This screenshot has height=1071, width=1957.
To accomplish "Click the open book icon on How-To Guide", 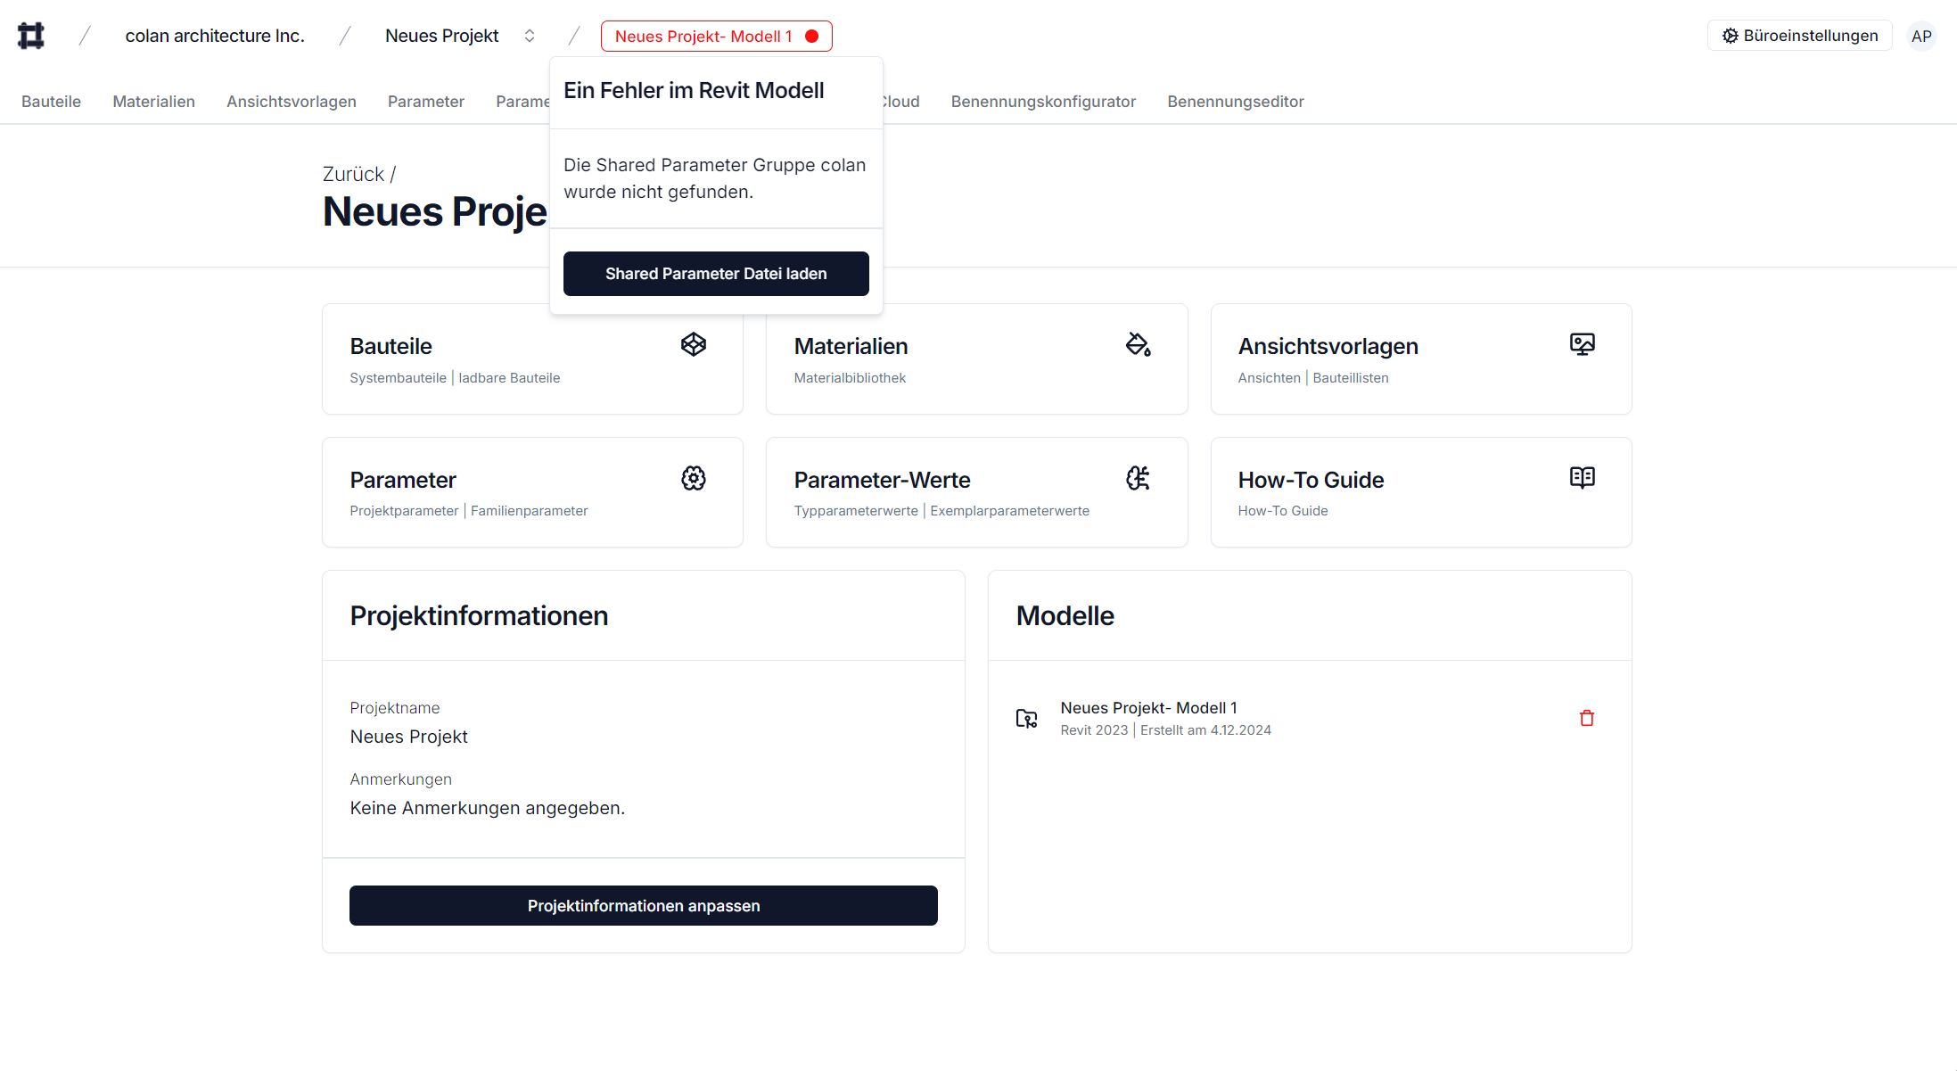I will click(x=1583, y=478).
